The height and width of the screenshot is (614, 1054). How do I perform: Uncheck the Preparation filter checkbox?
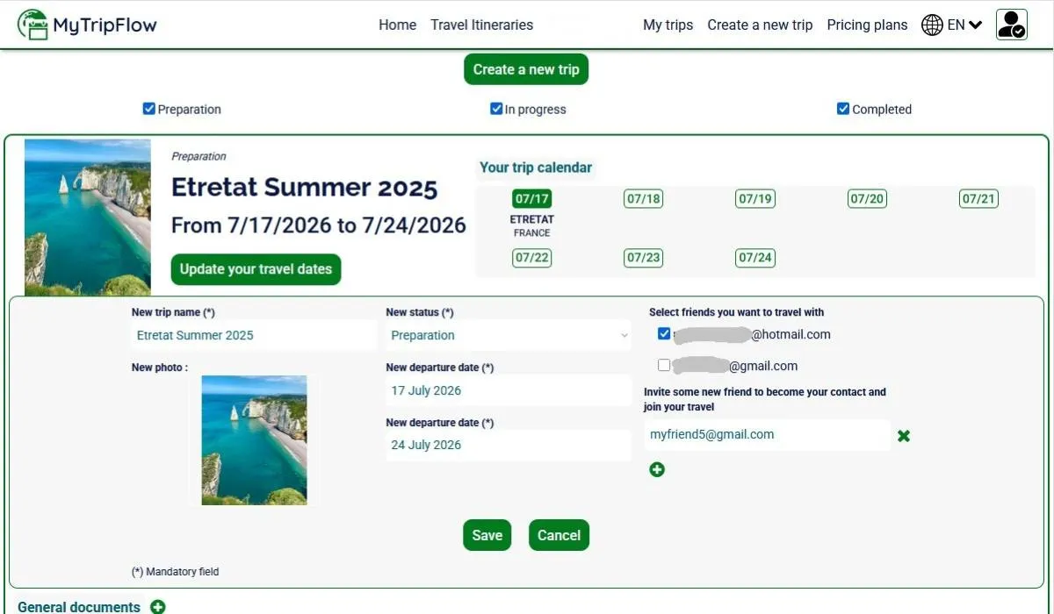pos(149,109)
